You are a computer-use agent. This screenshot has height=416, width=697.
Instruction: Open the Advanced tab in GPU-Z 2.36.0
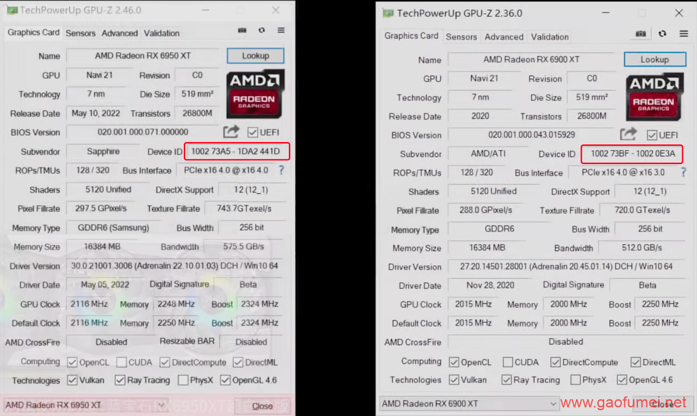504,37
